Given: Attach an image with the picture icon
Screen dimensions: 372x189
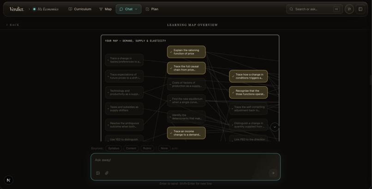Looking at the screenshot, I should point(98,173).
